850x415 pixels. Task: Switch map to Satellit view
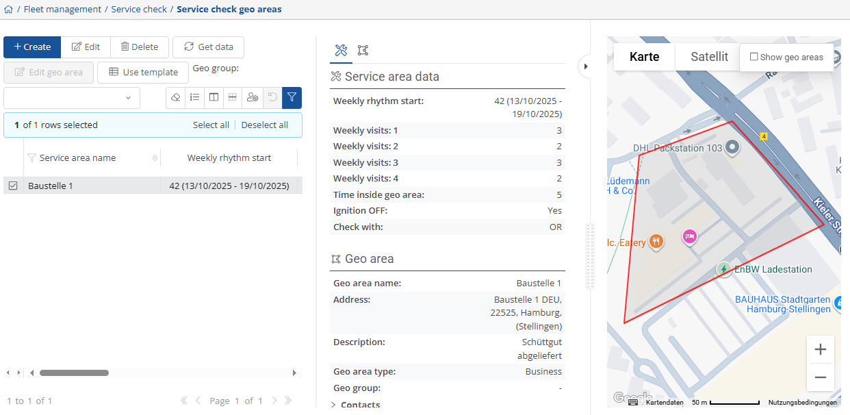click(709, 57)
